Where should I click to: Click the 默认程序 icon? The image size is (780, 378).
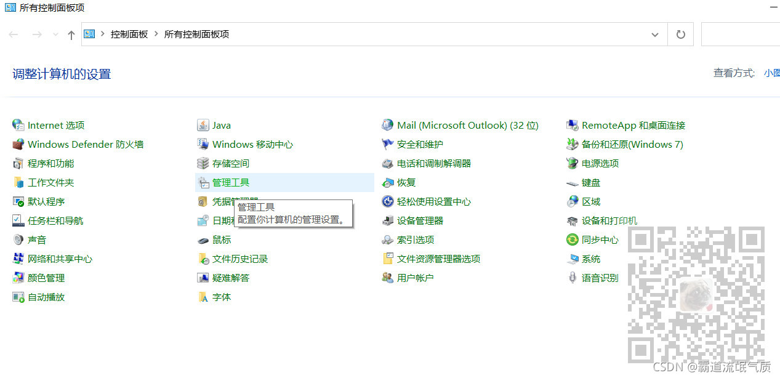coord(18,201)
